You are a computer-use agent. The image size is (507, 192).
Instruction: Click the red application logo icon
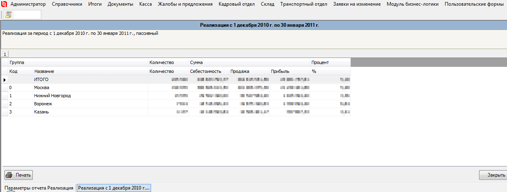[5, 4]
